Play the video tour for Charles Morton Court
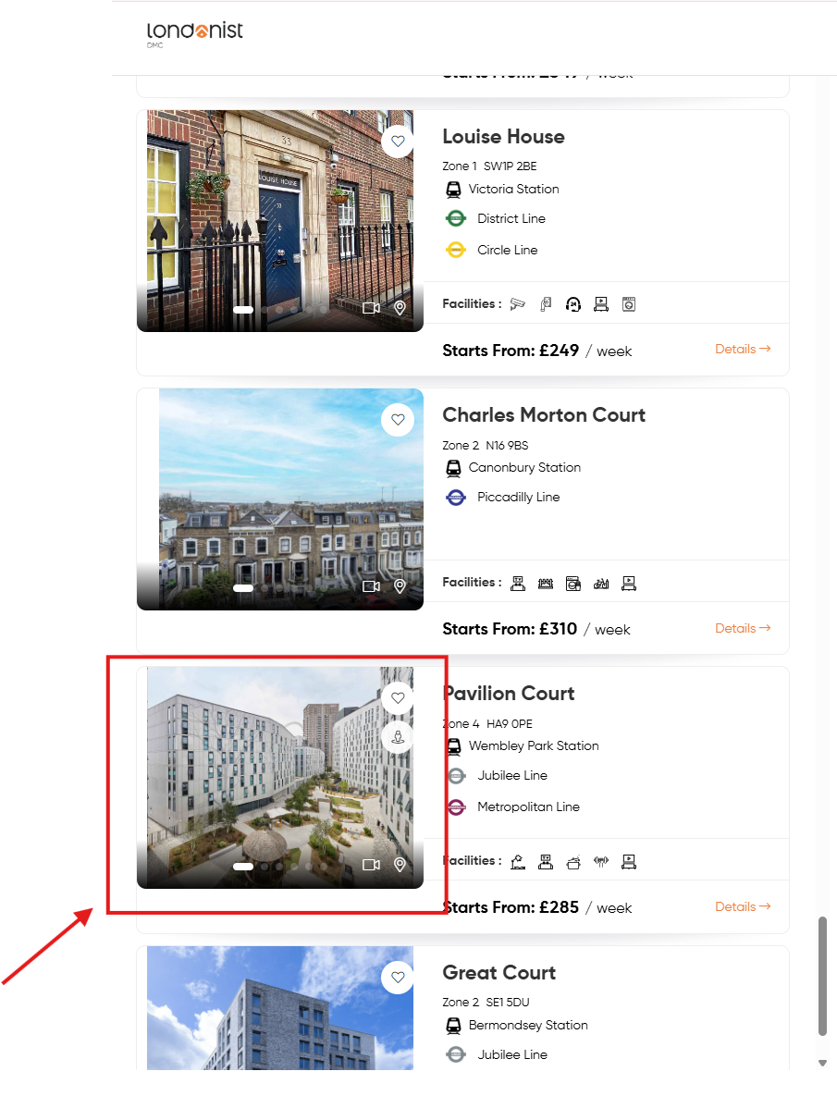This screenshot has width=837, height=1096. tap(371, 585)
